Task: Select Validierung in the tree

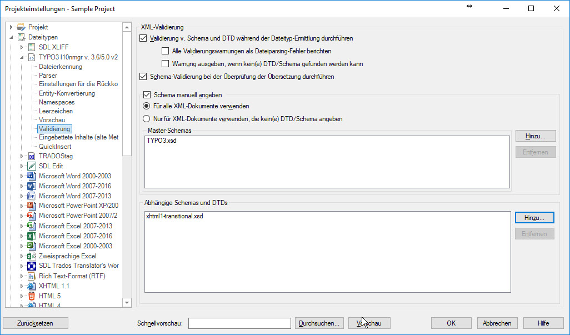Action: tap(54, 129)
